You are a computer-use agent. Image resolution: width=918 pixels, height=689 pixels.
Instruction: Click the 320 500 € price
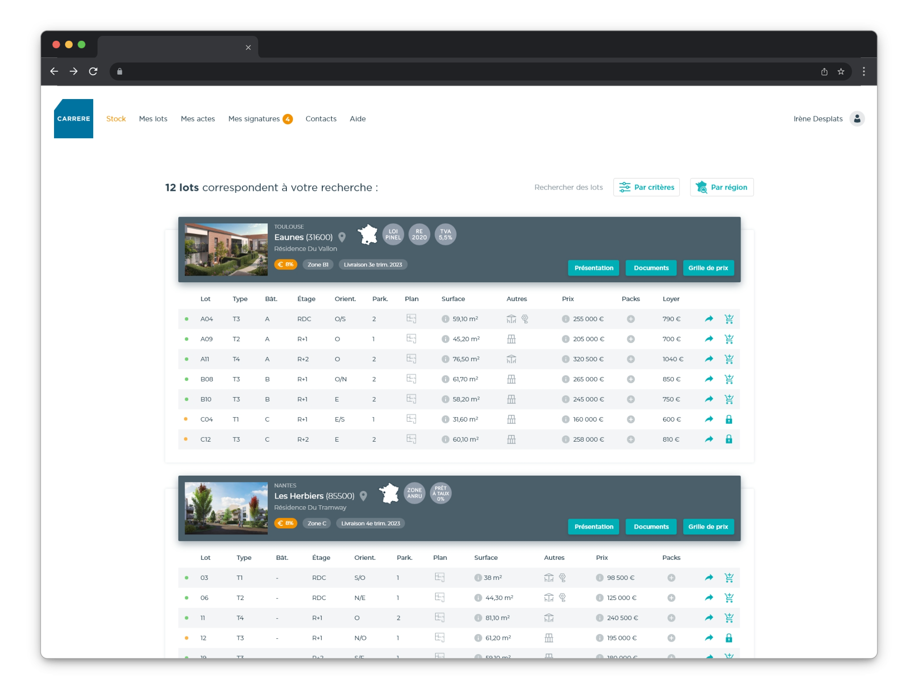pyautogui.click(x=588, y=359)
